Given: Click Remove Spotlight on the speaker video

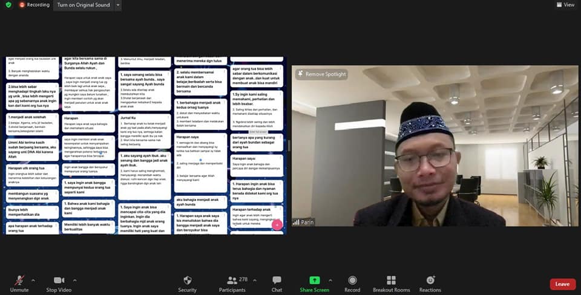Looking at the screenshot, I should pos(321,74).
